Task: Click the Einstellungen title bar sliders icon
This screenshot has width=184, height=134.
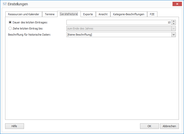Action: (x=5, y=4)
